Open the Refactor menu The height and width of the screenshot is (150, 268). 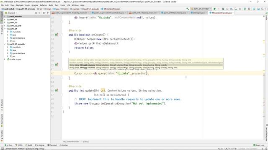44,5
